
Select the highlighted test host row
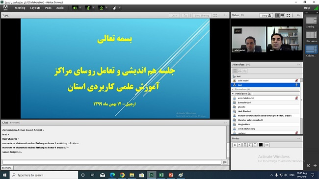coord(266,85)
